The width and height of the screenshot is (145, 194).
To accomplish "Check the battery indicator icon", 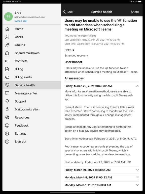I will pos(140,2).
